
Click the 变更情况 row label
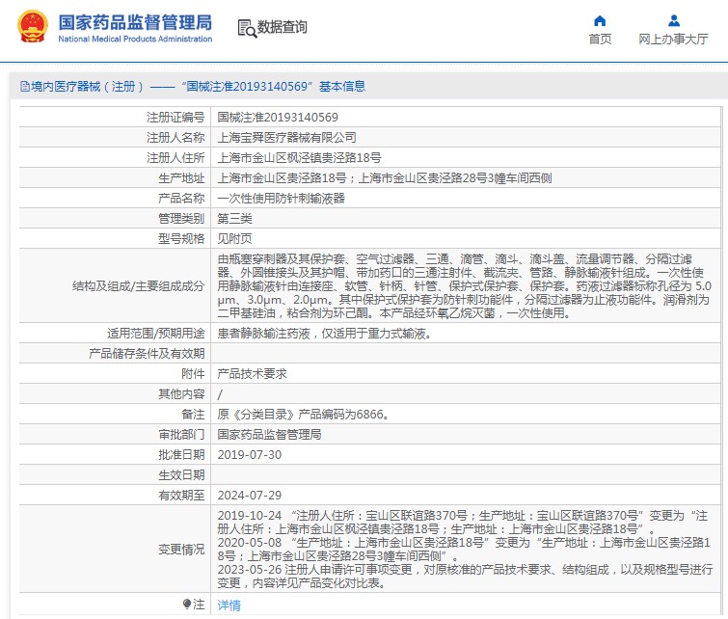tap(181, 550)
